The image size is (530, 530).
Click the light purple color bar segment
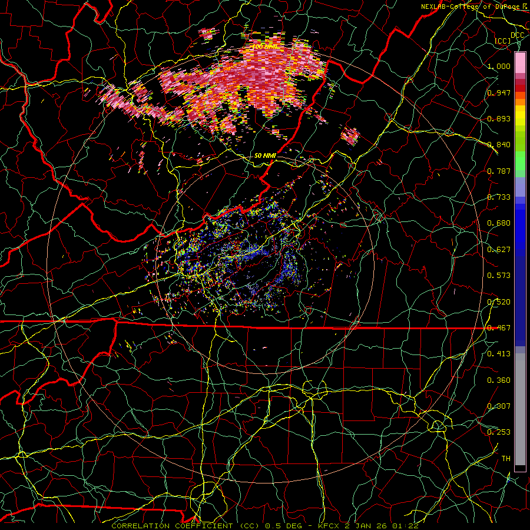[x=520, y=187]
